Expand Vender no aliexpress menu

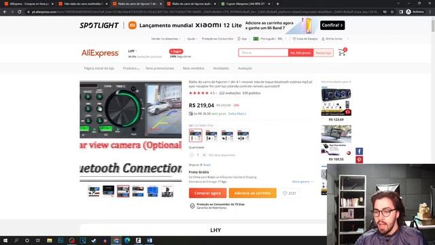click(x=166, y=39)
